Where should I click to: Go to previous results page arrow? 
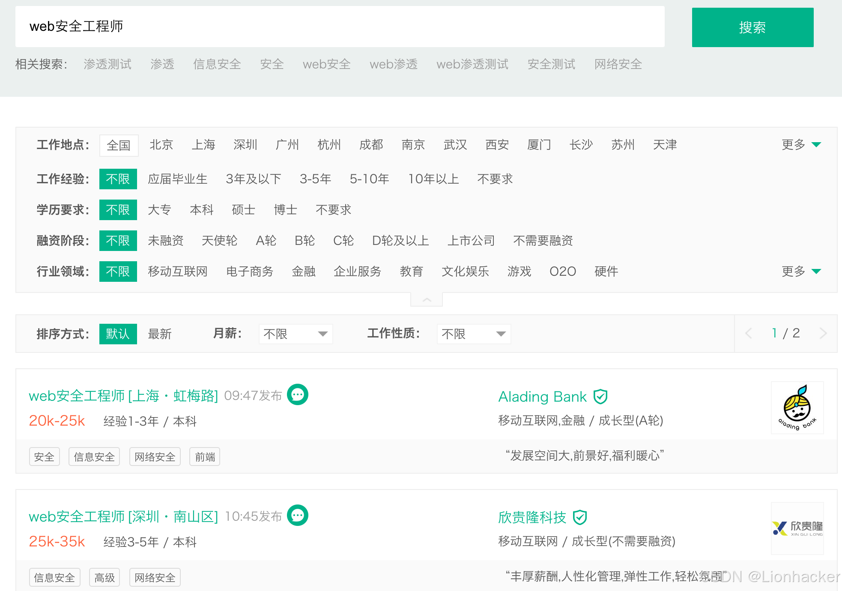pyautogui.click(x=749, y=333)
